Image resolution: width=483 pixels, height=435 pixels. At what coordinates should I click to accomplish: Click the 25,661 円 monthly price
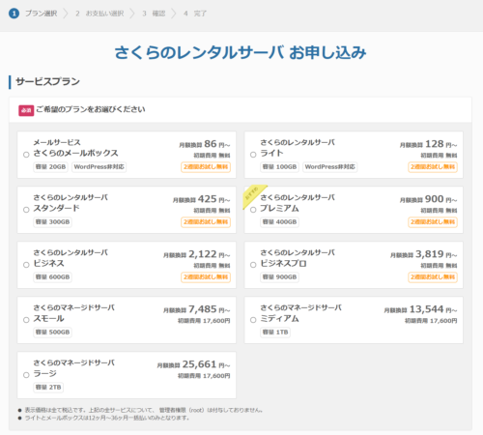click(193, 364)
